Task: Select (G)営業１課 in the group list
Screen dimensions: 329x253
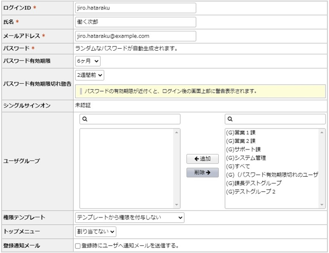Action: (x=241, y=133)
